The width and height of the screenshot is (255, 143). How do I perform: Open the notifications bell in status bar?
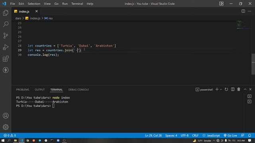(x=249, y=135)
